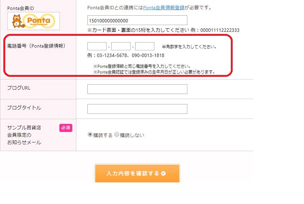Viewport: 304px width, 204px height.
Task: Focus the ブログURL text field
Action: (137, 89)
